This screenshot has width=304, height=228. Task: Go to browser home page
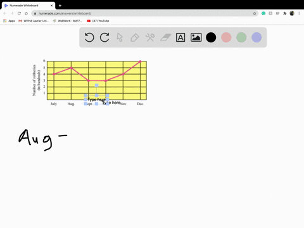click(26, 13)
